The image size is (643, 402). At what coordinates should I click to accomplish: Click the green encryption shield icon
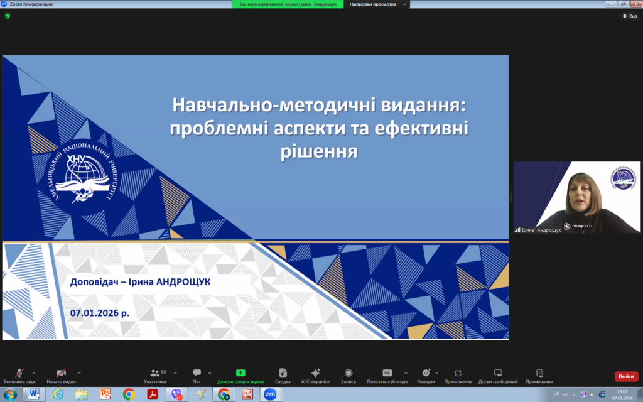pyautogui.click(x=8, y=16)
